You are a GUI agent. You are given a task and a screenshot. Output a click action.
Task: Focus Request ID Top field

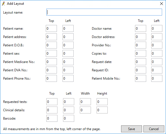[141, 70]
